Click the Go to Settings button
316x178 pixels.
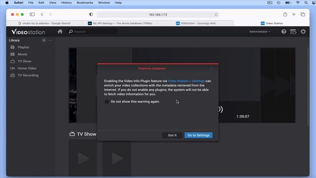coord(198,135)
